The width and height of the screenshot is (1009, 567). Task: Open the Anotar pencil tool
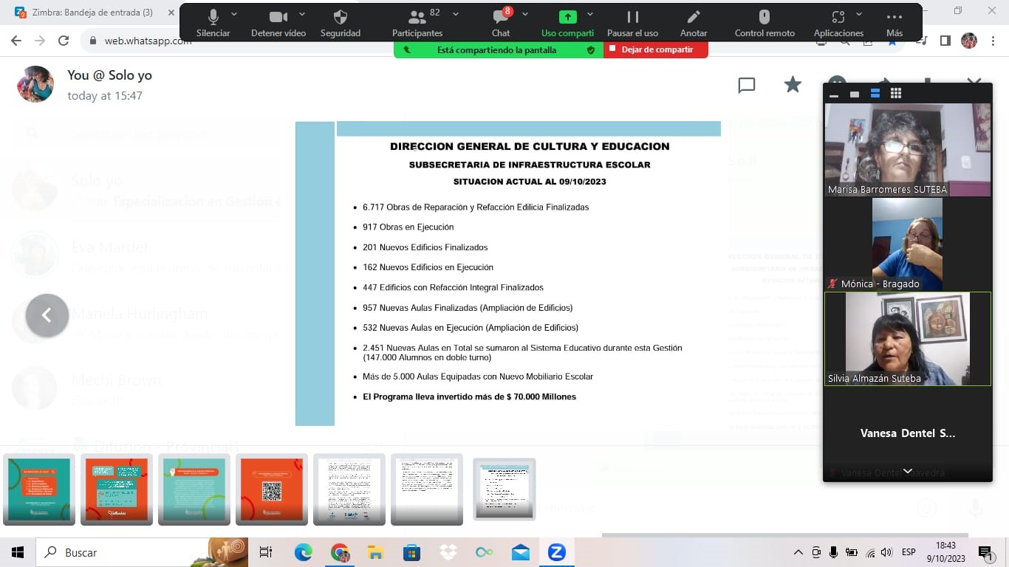(x=693, y=18)
